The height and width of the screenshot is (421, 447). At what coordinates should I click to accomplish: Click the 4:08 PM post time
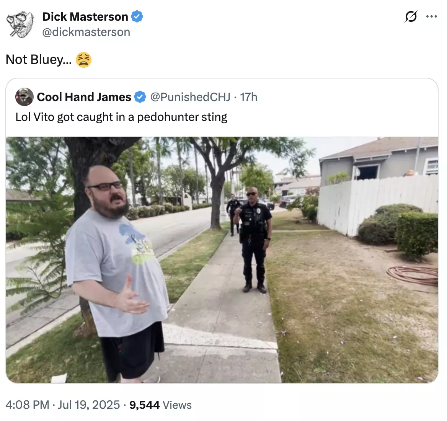pyautogui.click(x=28, y=405)
